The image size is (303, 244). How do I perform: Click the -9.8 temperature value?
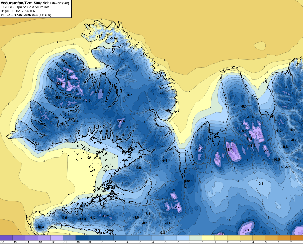(58, 97)
